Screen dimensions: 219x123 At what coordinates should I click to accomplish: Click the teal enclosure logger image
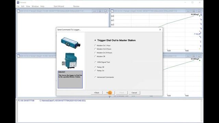click(69, 60)
